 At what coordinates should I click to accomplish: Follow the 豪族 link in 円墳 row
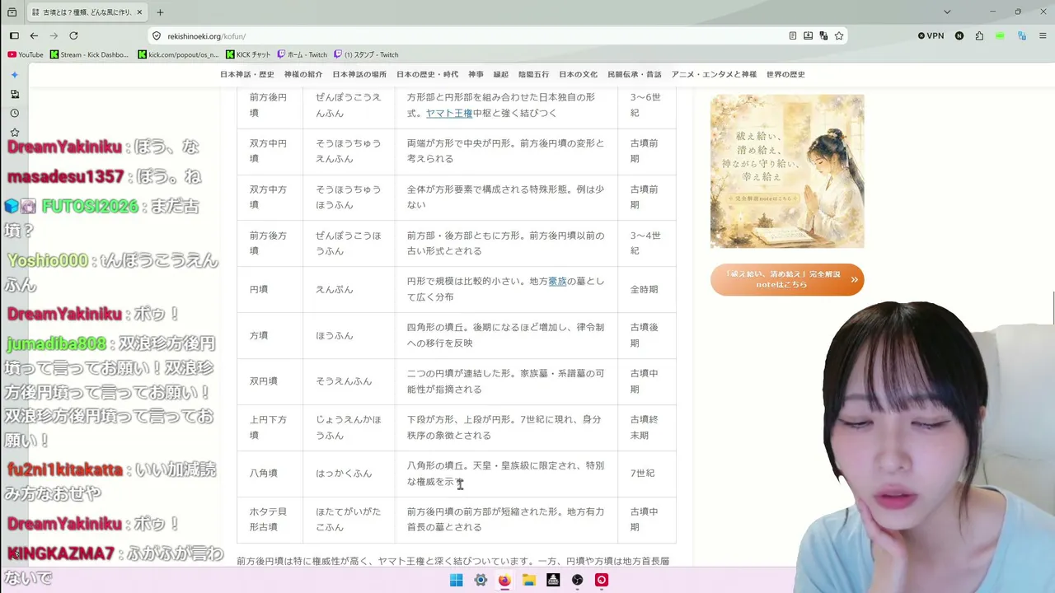point(557,281)
